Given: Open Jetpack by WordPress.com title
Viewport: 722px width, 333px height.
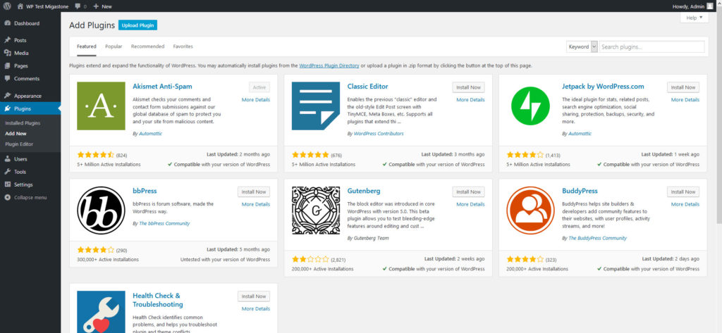Looking at the screenshot, I should coord(603,87).
